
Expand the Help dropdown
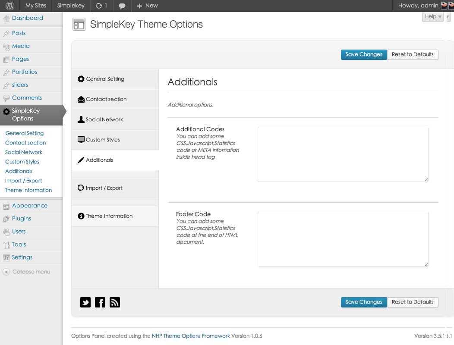(x=433, y=17)
